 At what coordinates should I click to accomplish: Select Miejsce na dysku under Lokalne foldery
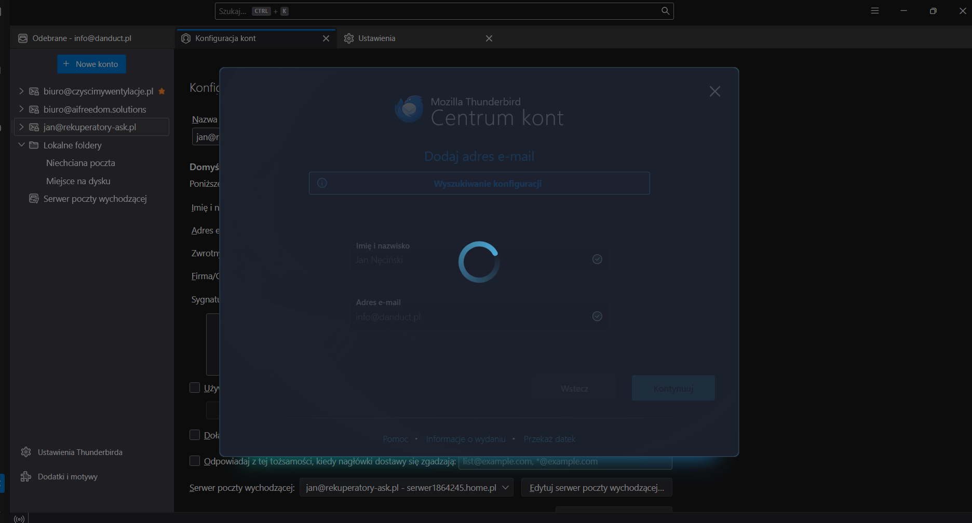[x=78, y=181]
